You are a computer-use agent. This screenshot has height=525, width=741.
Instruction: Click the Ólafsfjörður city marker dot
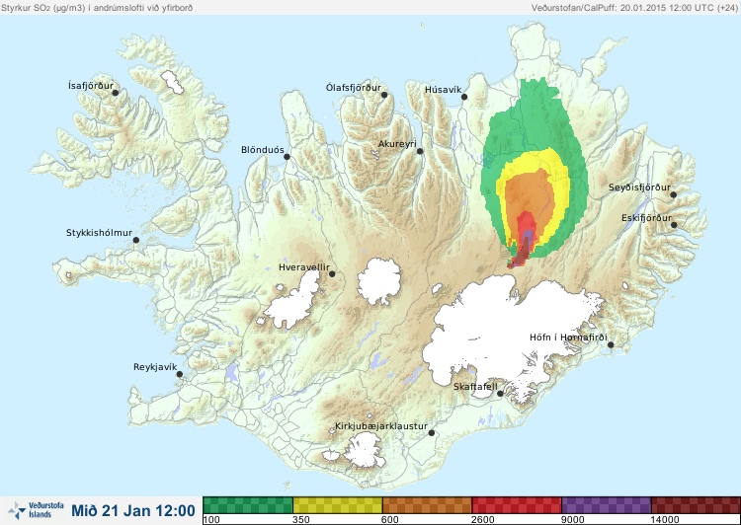coord(384,95)
